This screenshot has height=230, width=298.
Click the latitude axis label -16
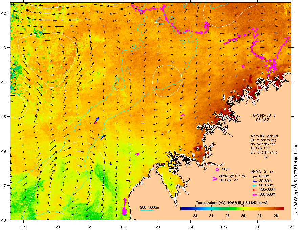point(3,151)
